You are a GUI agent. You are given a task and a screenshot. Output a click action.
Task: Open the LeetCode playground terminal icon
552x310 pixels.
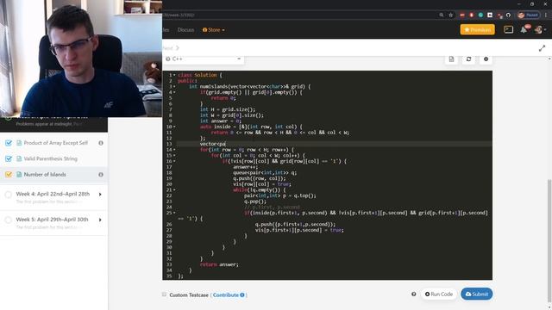508,30
